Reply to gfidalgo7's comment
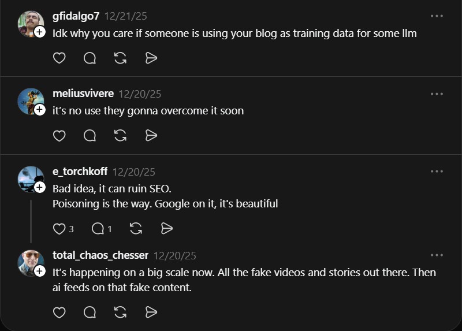 click(x=90, y=58)
